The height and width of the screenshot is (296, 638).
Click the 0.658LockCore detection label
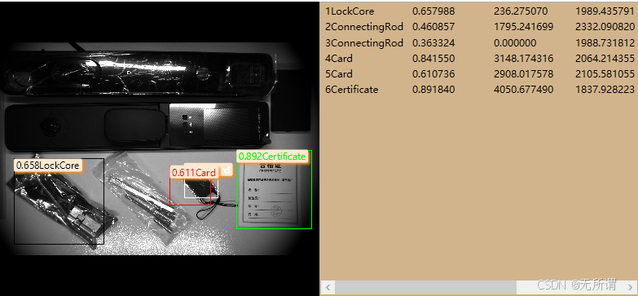tap(47, 166)
